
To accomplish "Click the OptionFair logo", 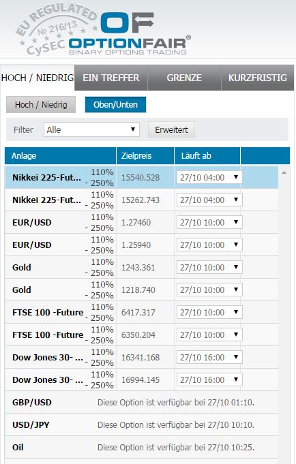I will coord(130,34).
